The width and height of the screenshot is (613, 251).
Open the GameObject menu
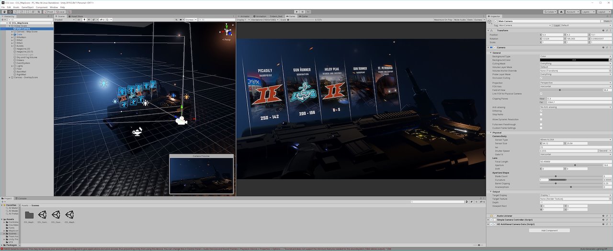[x=27, y=7]
